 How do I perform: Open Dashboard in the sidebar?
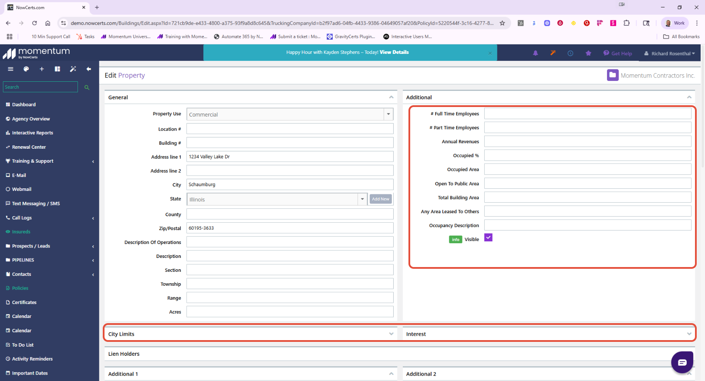[24, 105]
